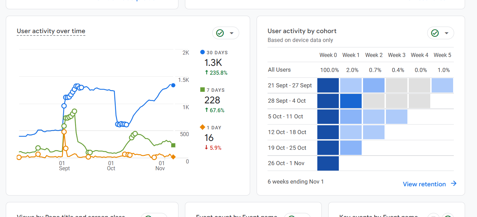This screenshot has height=217, width=477.
Task: Click the Week 0 column header
Action: pyautogui.click(x=328, y=55)
